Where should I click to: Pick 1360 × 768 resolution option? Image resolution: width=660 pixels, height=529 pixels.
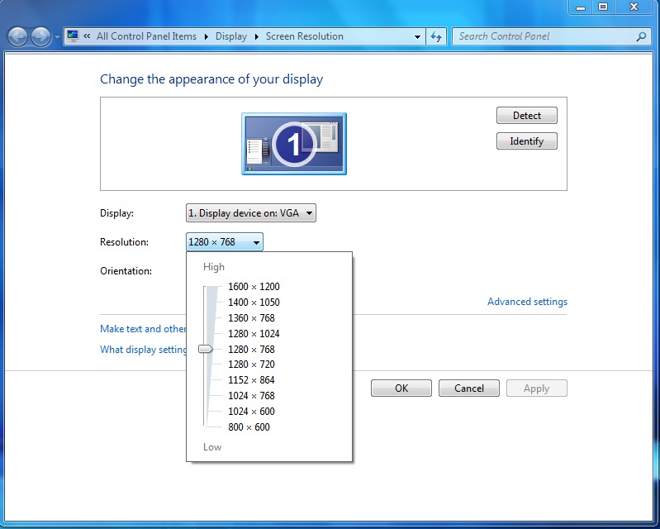(x=251, y=318)
